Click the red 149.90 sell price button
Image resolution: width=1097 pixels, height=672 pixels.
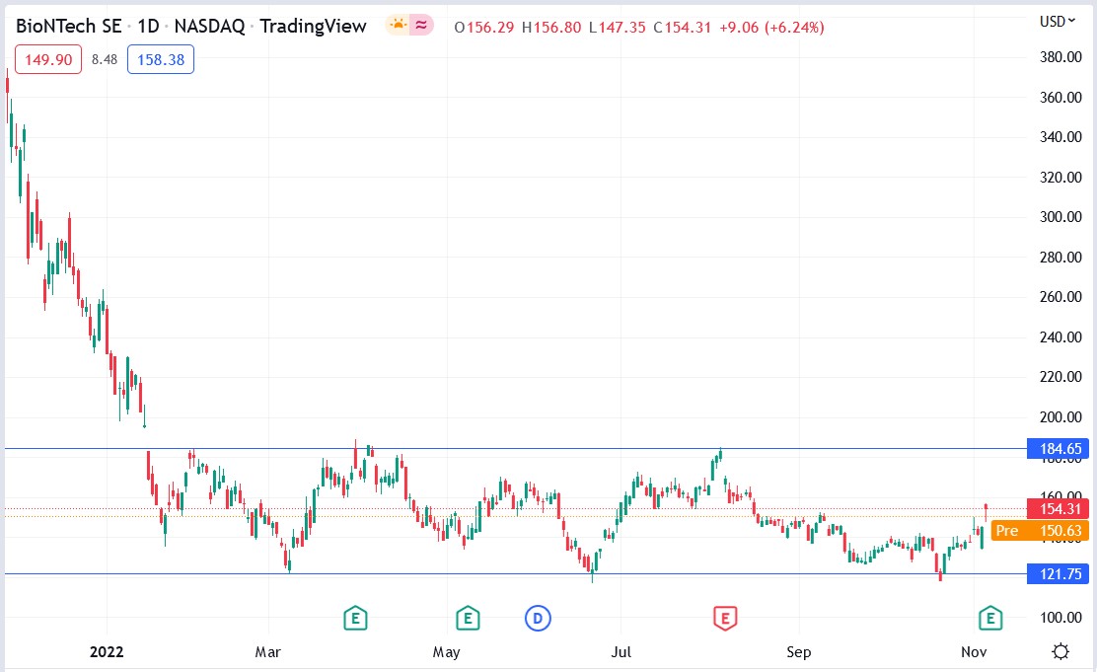pyautogui.click(x=48, y=59)
